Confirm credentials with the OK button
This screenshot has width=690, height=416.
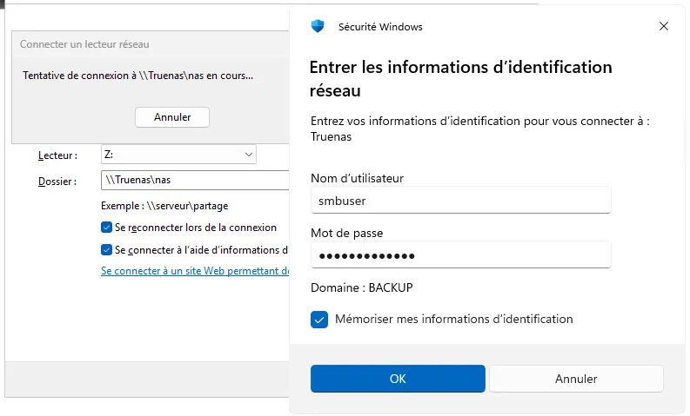pos(398,379)
